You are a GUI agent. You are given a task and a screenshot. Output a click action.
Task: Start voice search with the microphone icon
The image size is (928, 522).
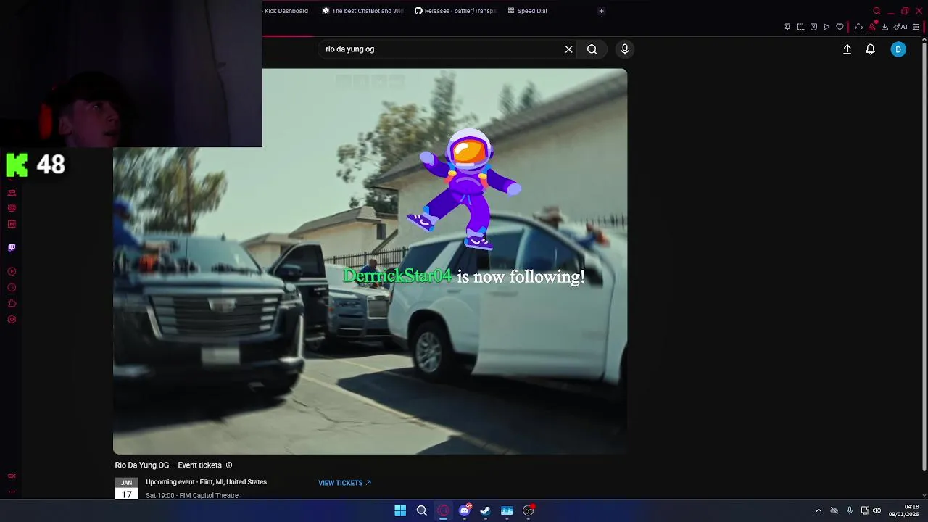(625, 49)
